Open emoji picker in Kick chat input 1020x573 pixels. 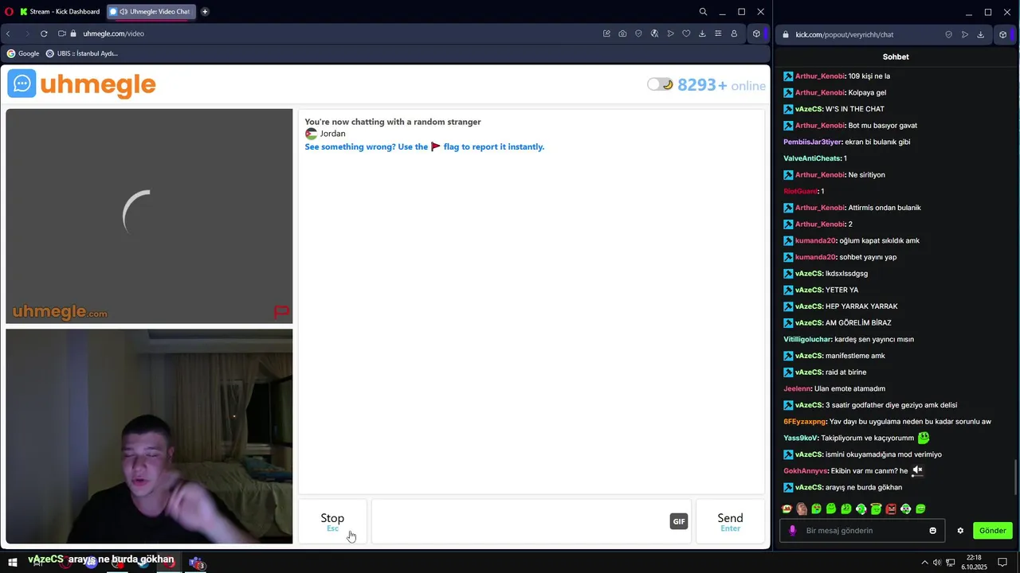933,530
